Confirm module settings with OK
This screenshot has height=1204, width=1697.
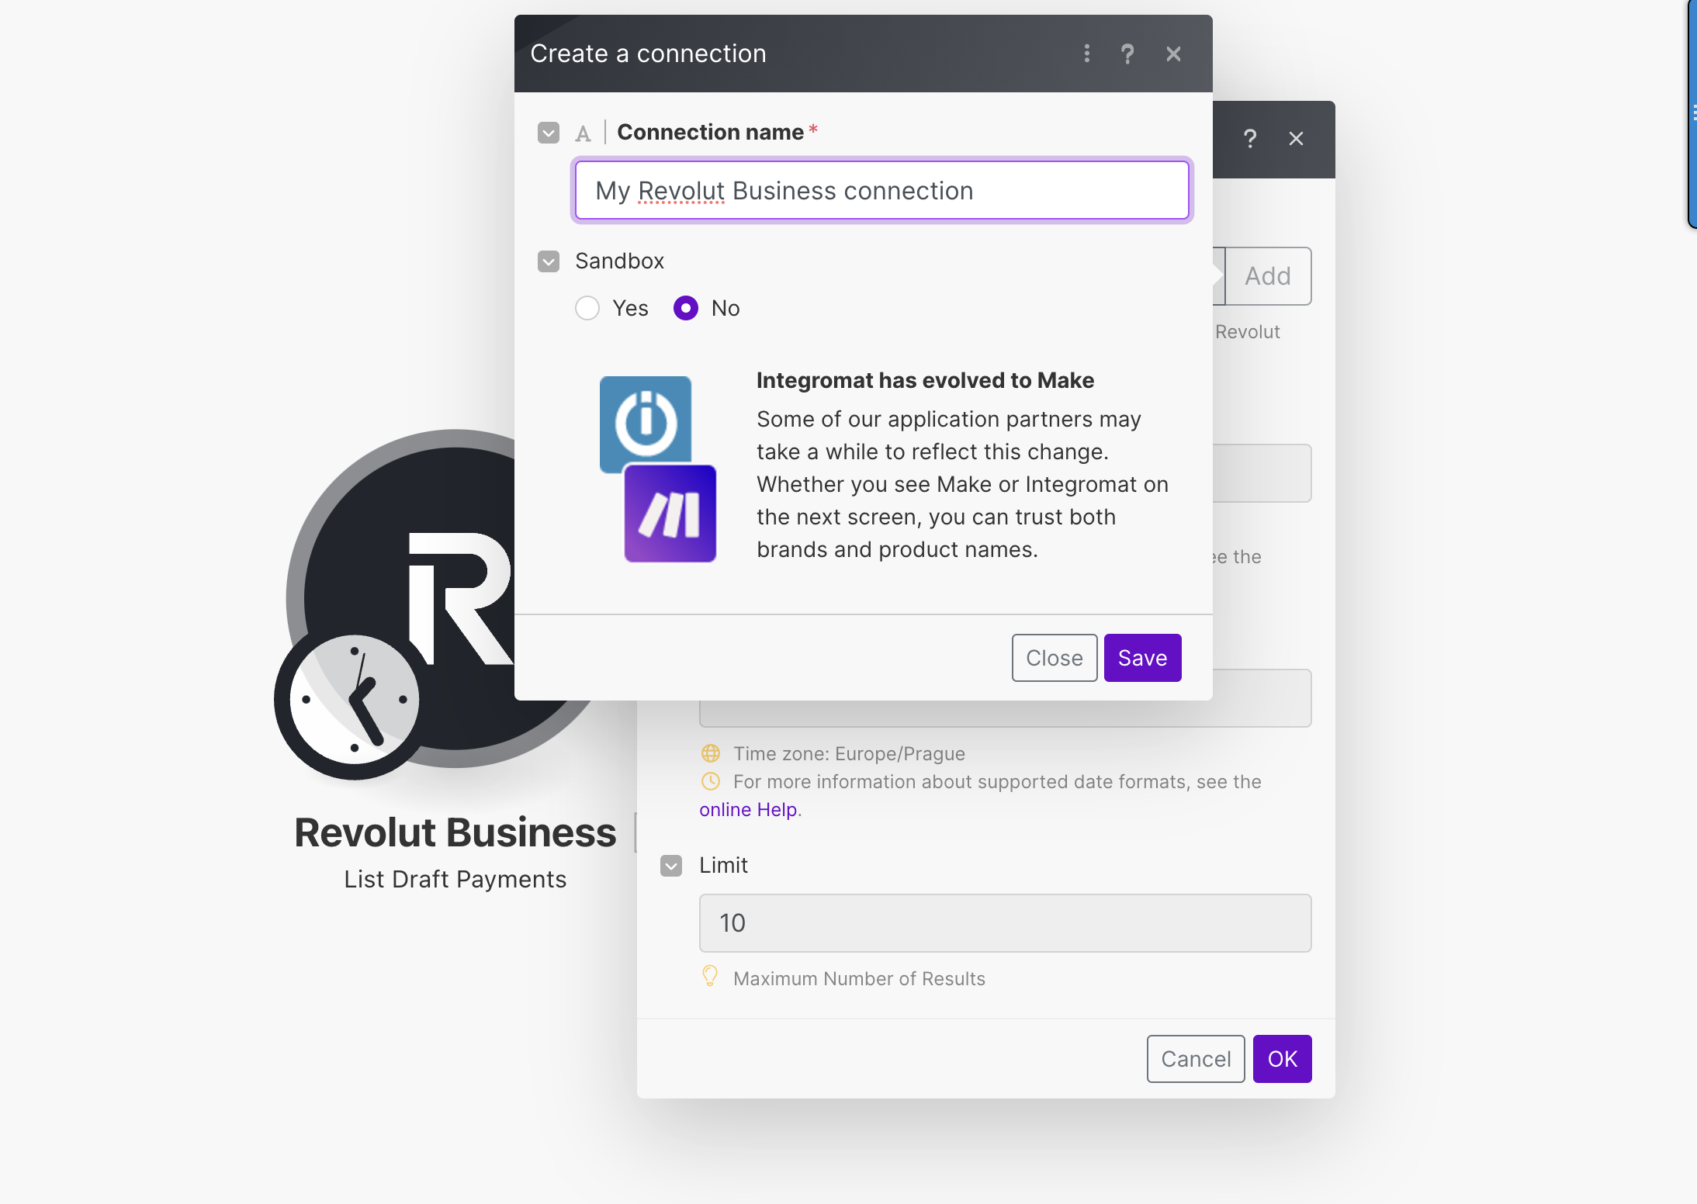[1282, 1059]
